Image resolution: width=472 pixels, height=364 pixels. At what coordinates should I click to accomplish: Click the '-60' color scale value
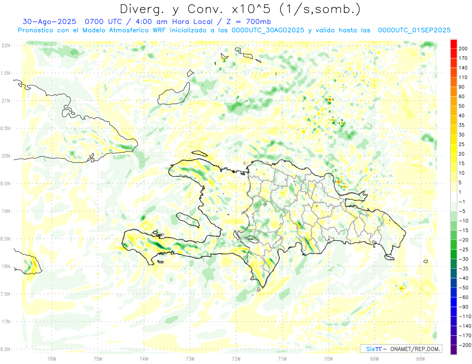coord(463,297)
